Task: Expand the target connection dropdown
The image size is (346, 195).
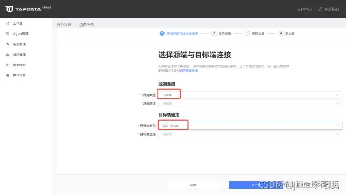Action: (x=250, y=134)
